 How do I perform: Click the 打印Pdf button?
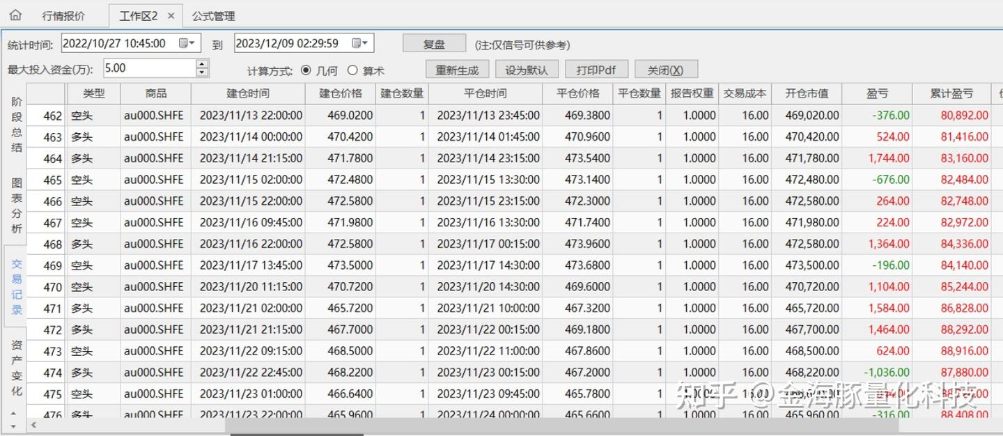[596, 69]
